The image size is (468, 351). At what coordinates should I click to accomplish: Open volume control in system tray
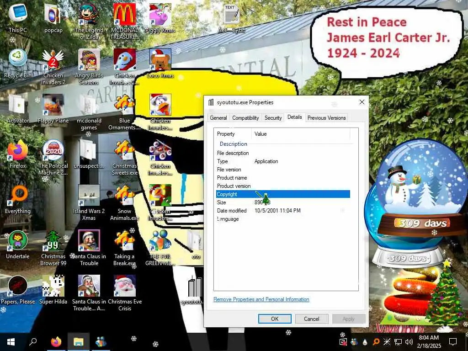click(409, 342)
